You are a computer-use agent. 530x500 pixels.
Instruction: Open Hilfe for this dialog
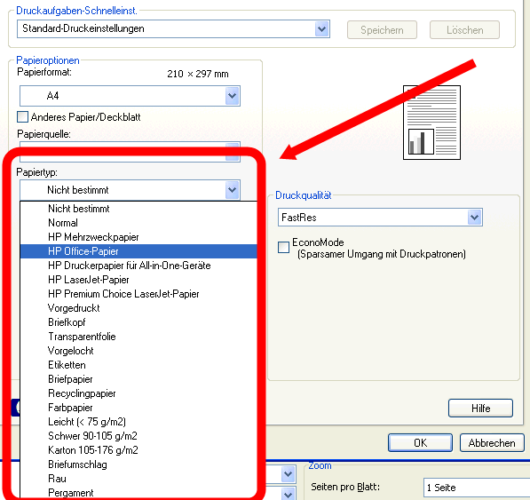coord(480,408)
